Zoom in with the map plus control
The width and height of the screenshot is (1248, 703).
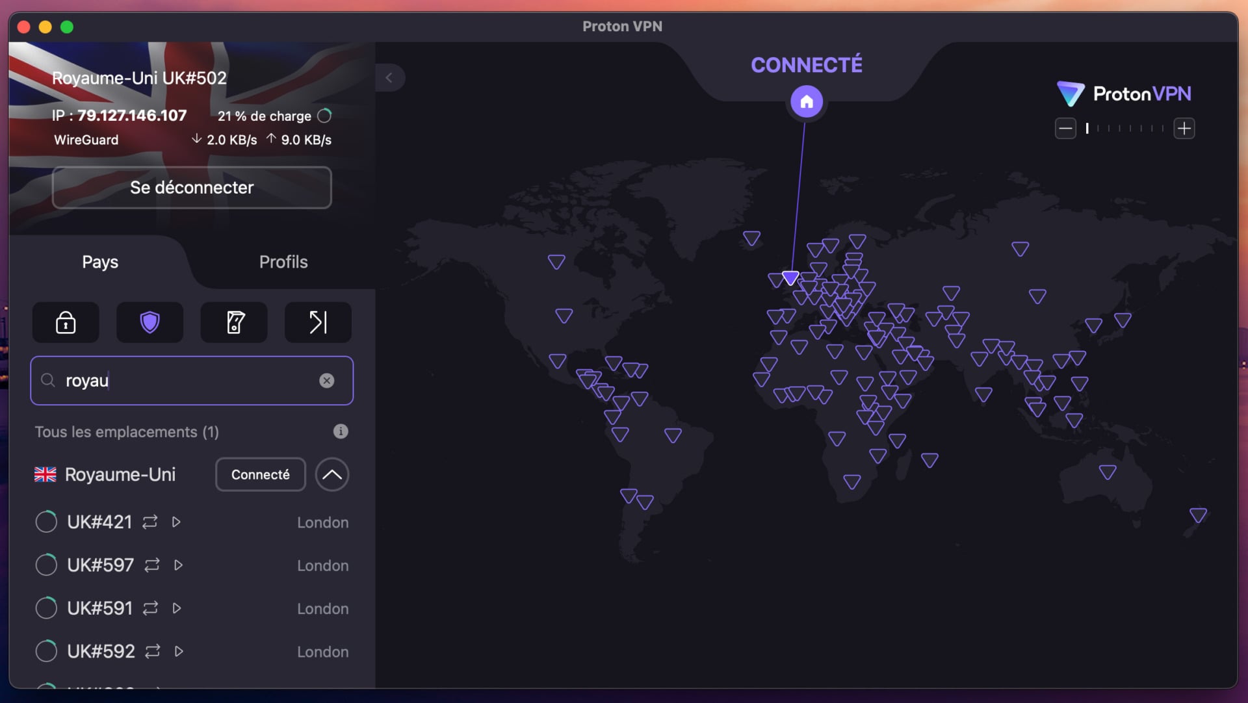[1184, 128]
